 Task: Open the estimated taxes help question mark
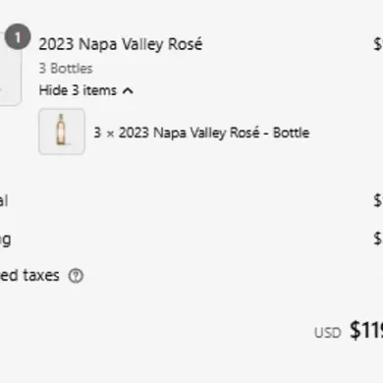coord(76,276)
